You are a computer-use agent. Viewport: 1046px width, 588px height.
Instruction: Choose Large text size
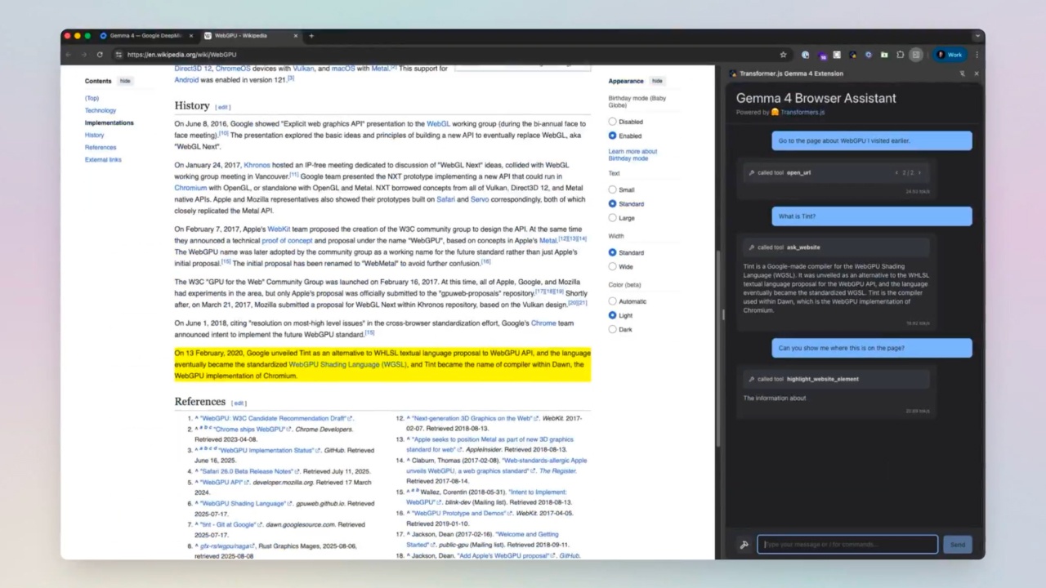tap(613, 218)
